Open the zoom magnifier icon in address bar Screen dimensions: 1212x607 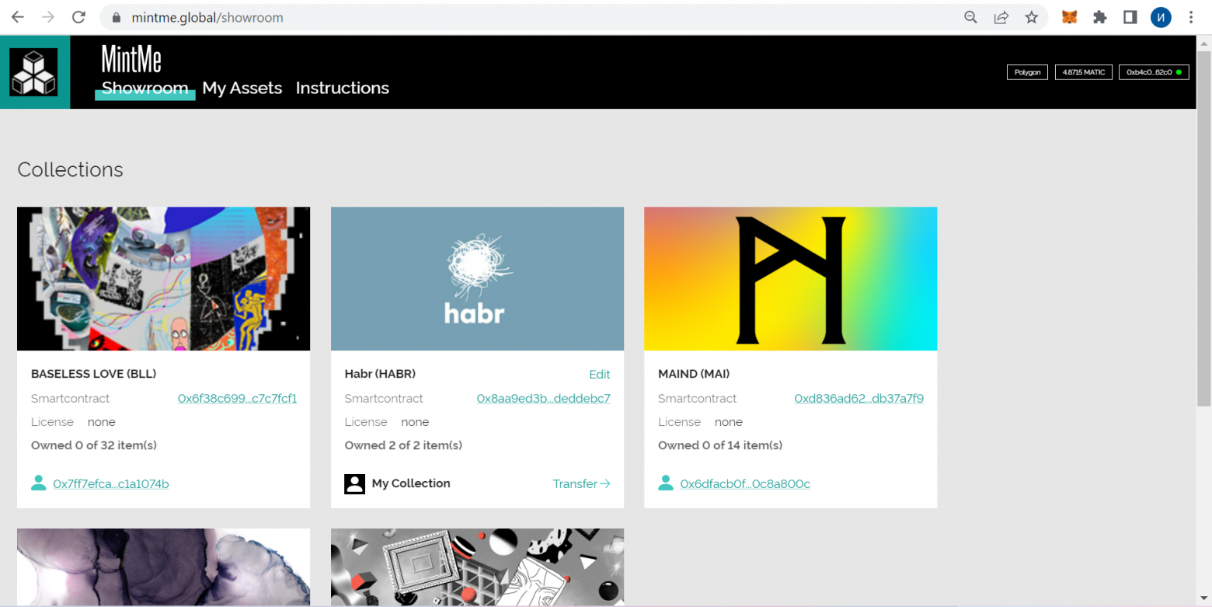(970, 17)
